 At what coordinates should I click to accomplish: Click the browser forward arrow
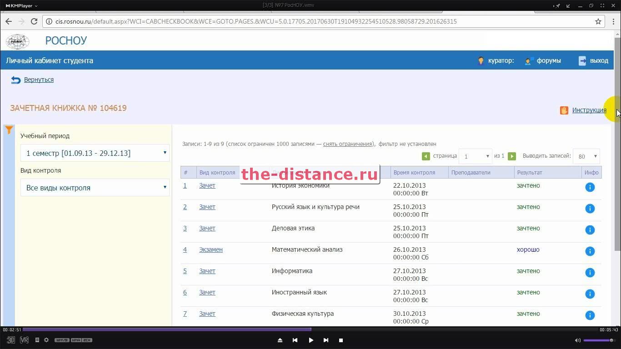(21, 21)
